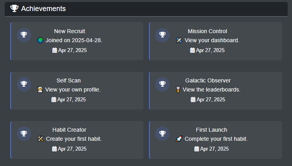292x166 pixels.
Task: Click the Mission Control trophy badge
Action: (162, 35)
